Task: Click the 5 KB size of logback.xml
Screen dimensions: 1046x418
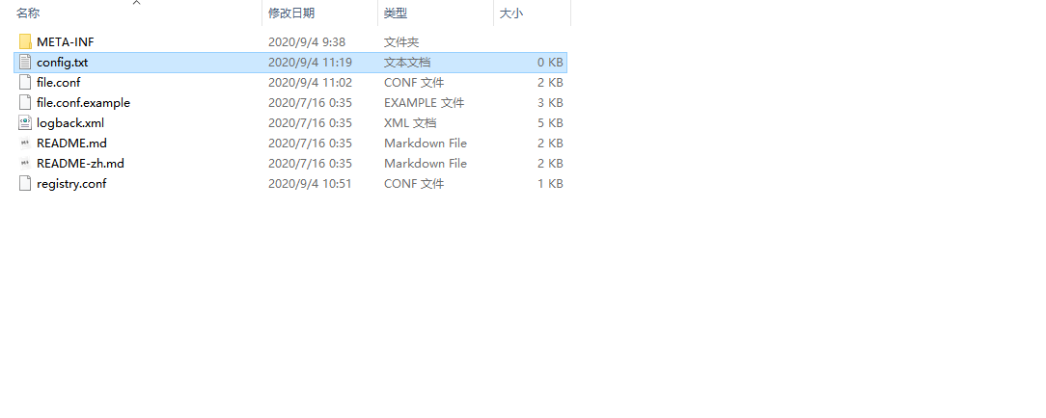Action: click(550, 122)
